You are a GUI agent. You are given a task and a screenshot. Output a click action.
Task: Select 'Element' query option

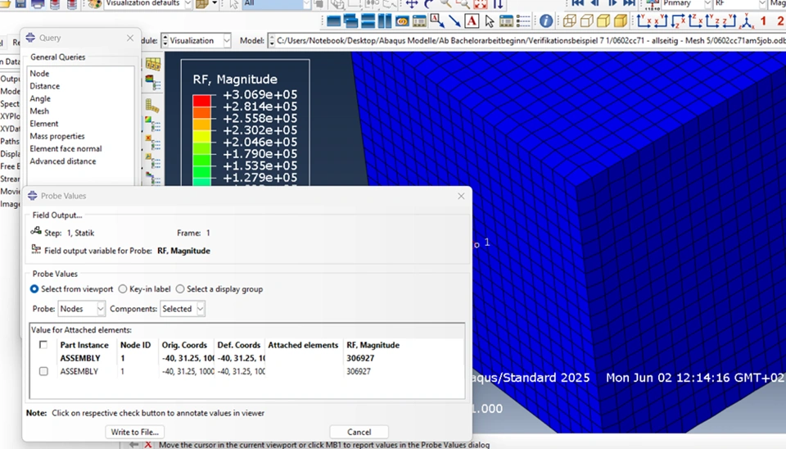click(43, 124)
